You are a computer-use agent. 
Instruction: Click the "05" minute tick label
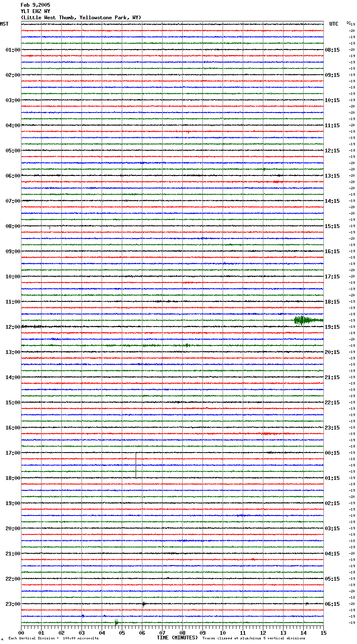click(122, 633)
